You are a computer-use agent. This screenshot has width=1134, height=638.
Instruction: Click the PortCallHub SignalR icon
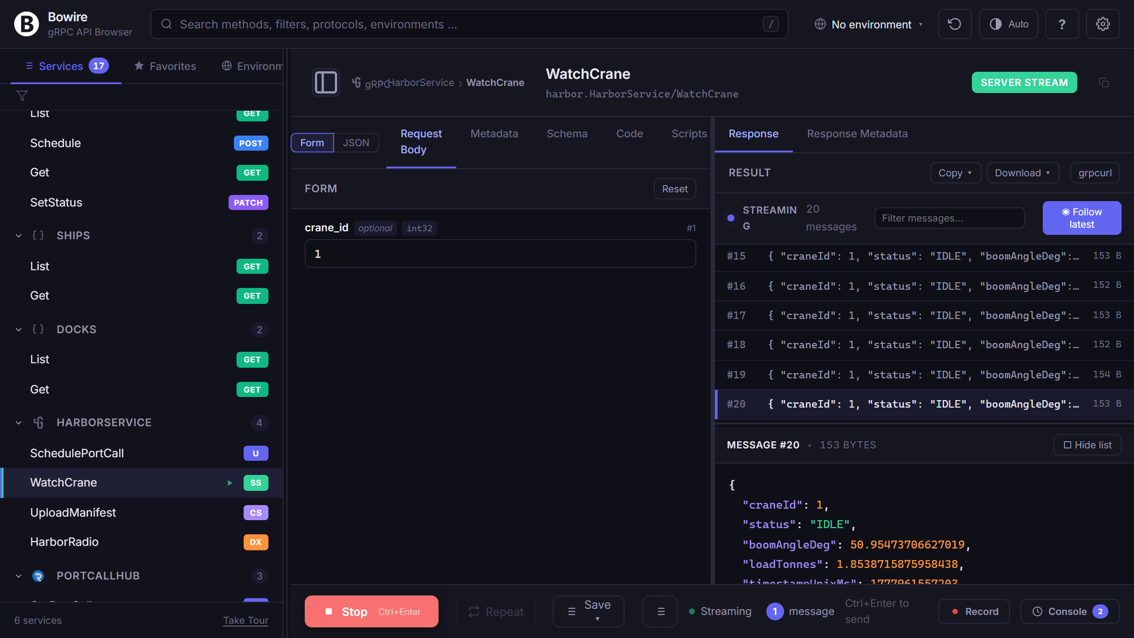pyautogui.click(x=38, y=576)
